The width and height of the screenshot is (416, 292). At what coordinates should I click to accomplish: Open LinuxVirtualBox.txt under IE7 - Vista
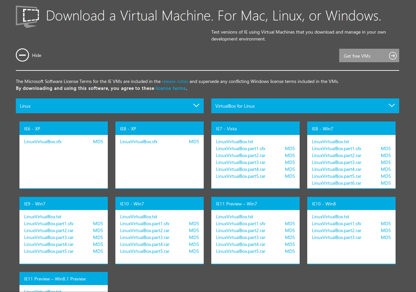pos(235,142)
